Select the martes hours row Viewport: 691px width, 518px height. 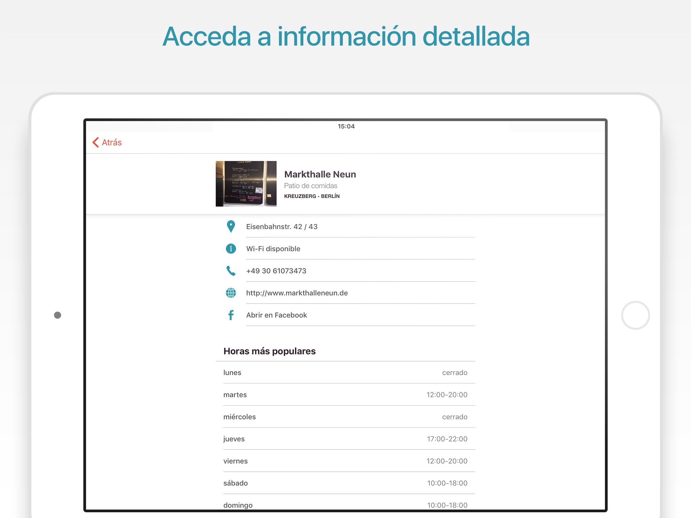click(x=345, y=395)
